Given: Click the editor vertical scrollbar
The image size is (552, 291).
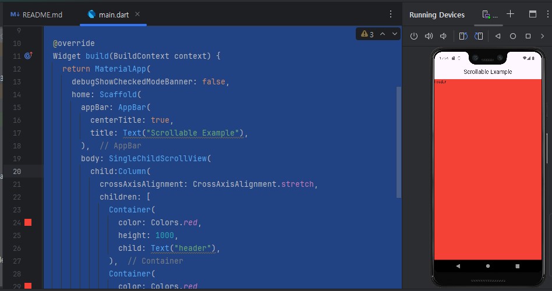Looking at the screenshot, I should 398,142.
